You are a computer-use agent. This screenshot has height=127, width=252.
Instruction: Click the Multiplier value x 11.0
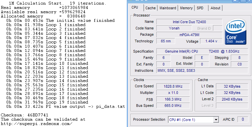[x=173, y=93]
